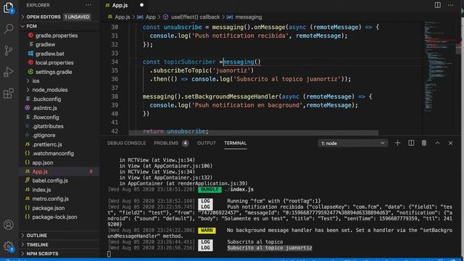
Task: Click the editor horizontal scrollbar
Action: click(x=254, y=133)
